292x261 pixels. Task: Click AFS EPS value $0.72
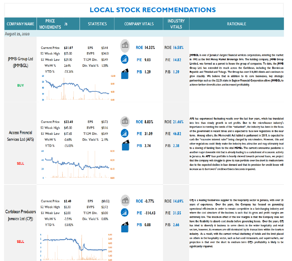pyautogui.click(x=104, y=122)
